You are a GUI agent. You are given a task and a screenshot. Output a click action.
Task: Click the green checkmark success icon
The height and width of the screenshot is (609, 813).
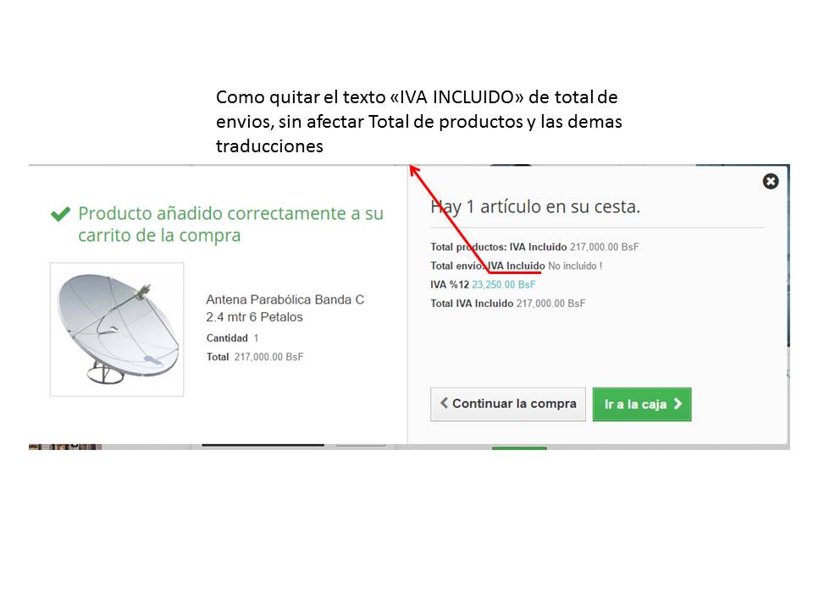61,214
